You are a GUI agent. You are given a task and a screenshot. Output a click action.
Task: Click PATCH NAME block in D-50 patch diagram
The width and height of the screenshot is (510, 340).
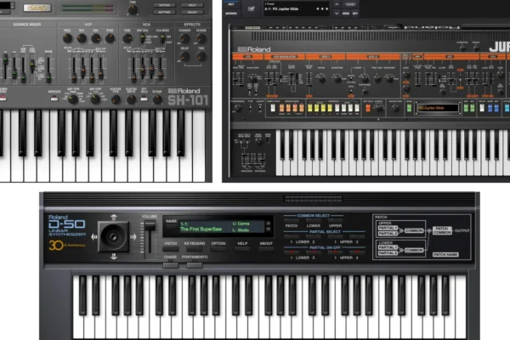pyautogui.click(x=445, y=254)
